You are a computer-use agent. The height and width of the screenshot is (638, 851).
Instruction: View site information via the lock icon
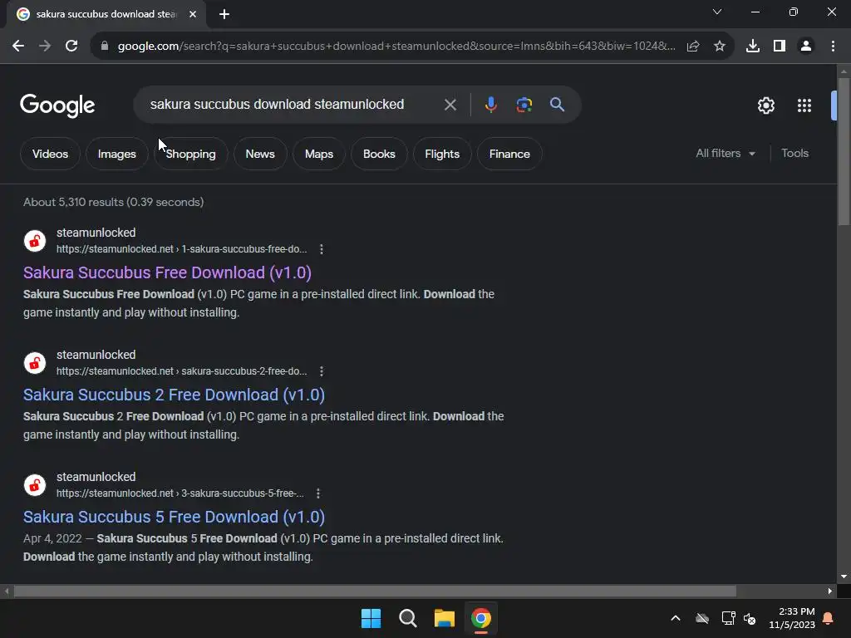tap(105, 47)
